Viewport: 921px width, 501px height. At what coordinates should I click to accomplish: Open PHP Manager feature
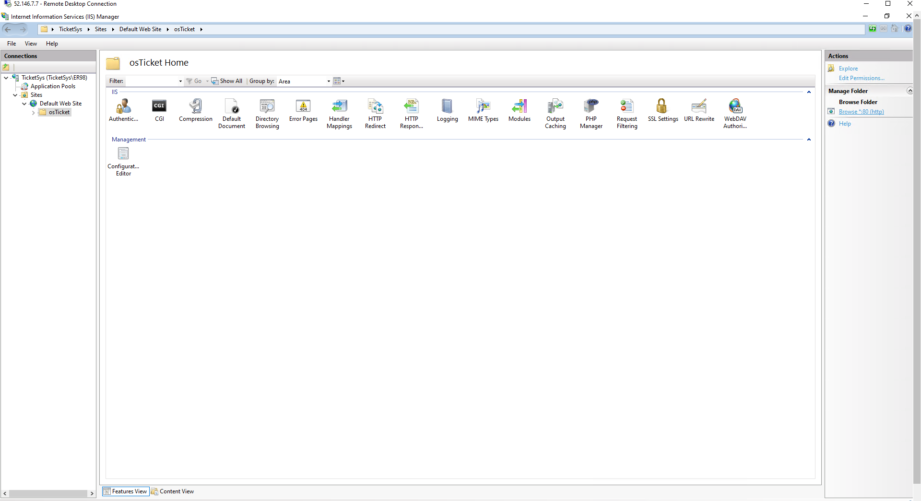[591, 114]
